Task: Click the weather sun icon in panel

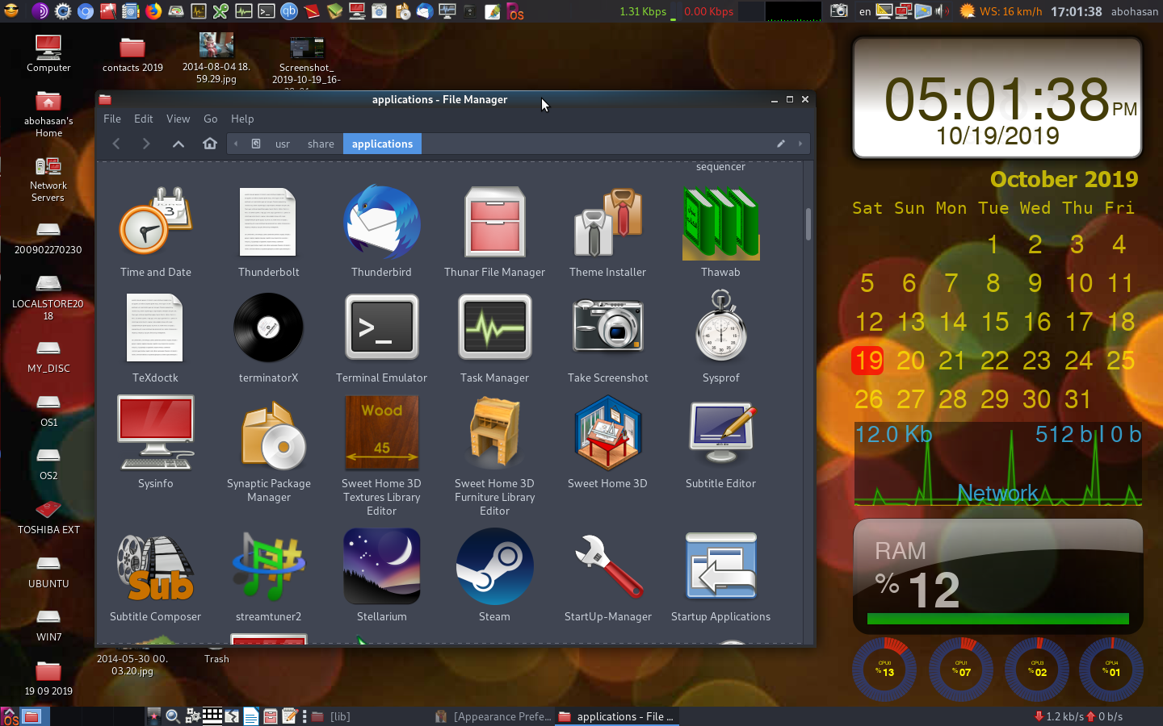Action: click(967, 11)
